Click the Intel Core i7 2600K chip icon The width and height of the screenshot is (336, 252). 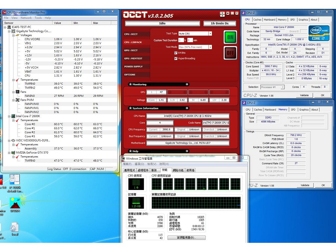13,116
